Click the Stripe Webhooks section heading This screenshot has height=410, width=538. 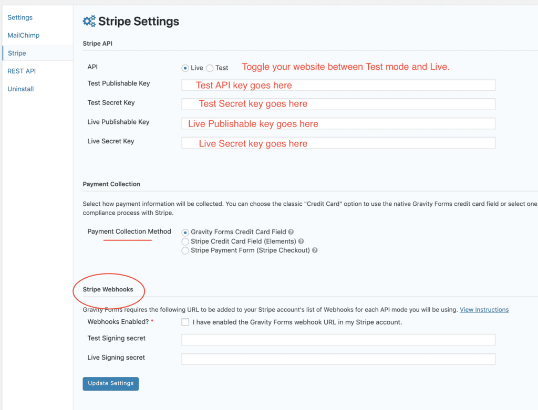click(108, 289)
